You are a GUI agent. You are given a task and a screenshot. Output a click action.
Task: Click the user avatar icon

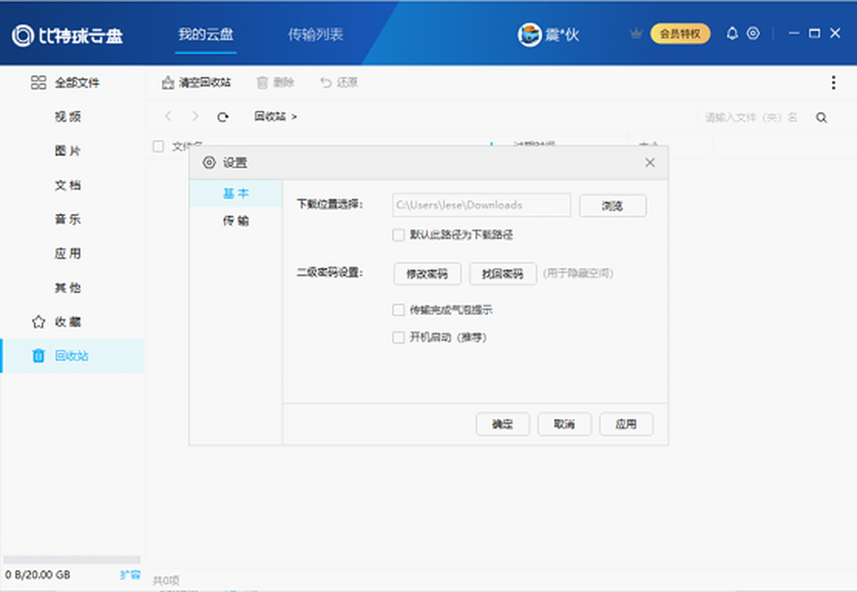click(529, 34)
